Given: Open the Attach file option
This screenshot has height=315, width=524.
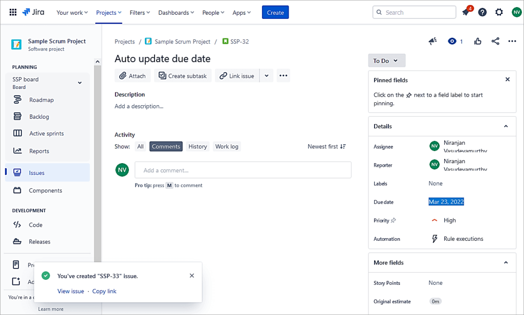Looking at the screenshot, I should [132, 75].
